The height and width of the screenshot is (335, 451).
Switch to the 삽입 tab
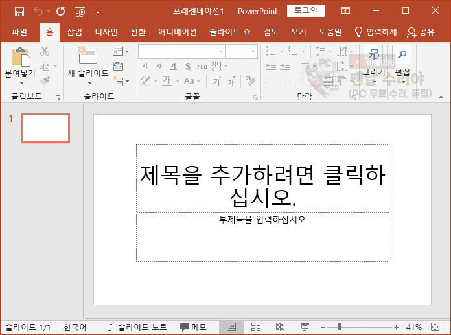pos(75,32)
